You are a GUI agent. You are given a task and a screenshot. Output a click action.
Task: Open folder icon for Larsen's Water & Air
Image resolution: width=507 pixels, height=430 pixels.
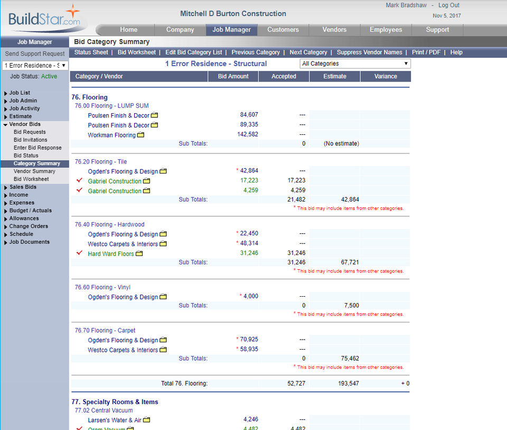point(146,419)
